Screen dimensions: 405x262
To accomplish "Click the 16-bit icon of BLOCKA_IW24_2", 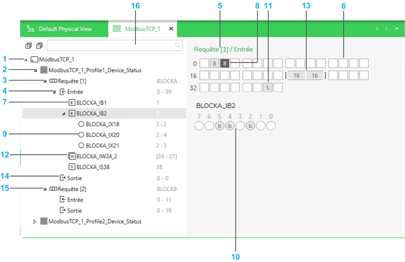I will (x=72, y=156).
